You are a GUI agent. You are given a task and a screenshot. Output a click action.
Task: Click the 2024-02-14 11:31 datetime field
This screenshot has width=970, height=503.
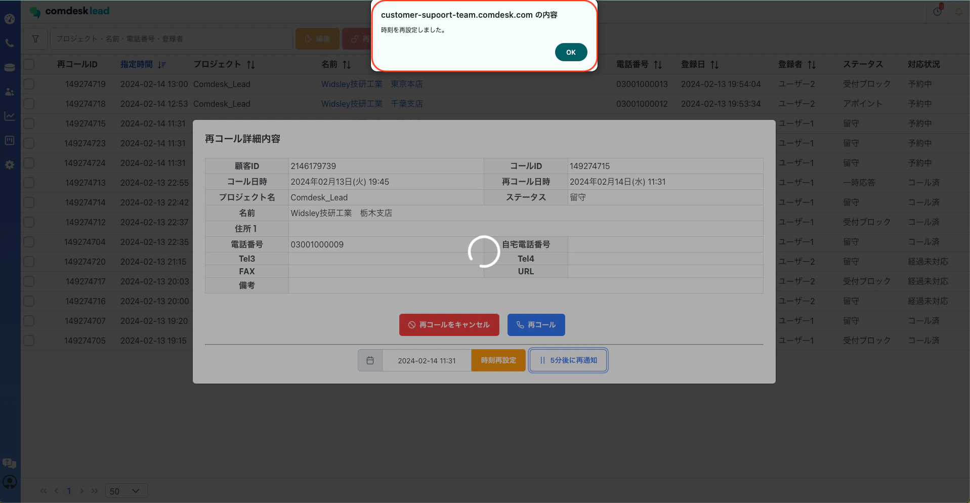point(427,360)
